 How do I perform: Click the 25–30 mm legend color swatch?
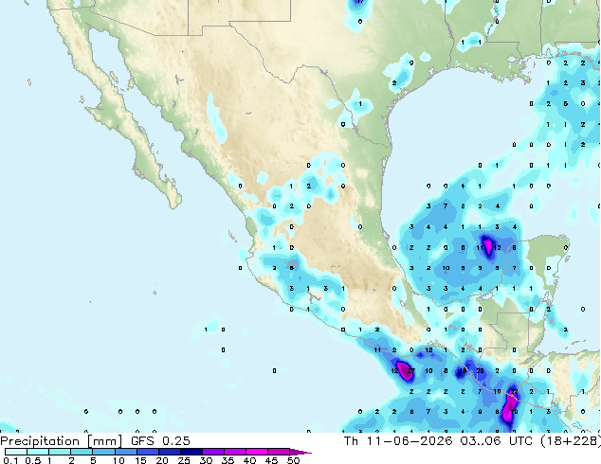click(191, 452)
